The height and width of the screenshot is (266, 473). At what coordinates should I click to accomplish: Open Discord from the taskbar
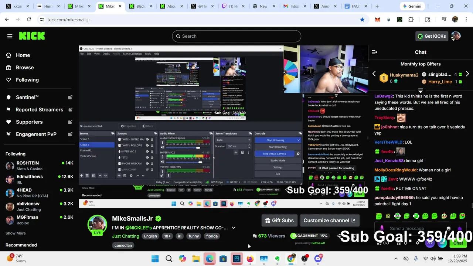[318, 259]
